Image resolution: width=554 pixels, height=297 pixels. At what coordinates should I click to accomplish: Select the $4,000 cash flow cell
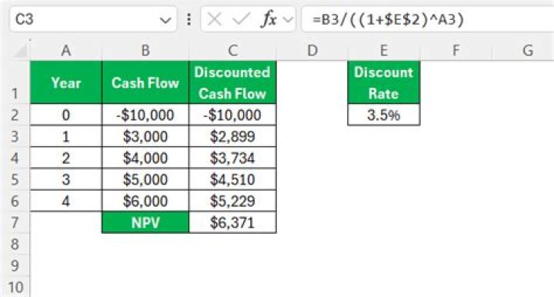pos(145,158)
